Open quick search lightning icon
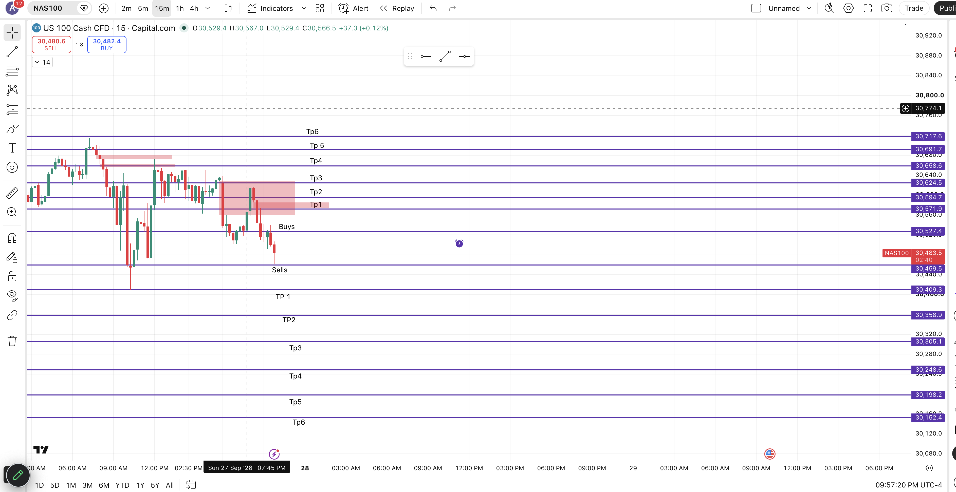 coord(829,8)
